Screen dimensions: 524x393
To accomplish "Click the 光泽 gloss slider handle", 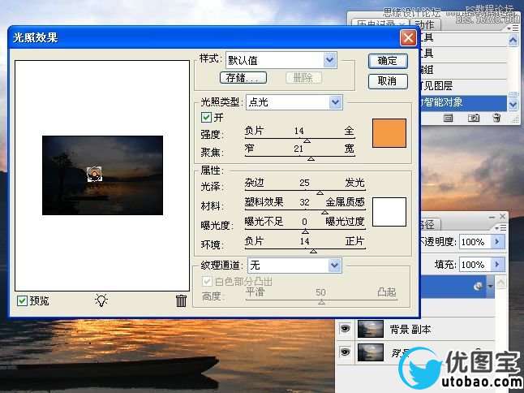I will click(320, 192).
